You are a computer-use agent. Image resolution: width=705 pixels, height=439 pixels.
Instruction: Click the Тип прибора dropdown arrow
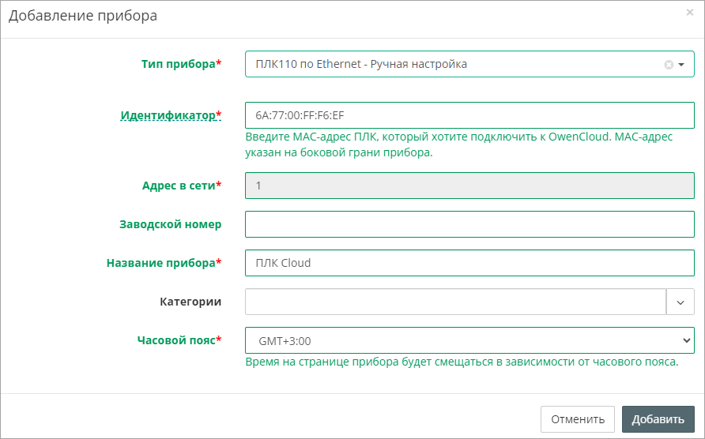(x=681, y=65)
